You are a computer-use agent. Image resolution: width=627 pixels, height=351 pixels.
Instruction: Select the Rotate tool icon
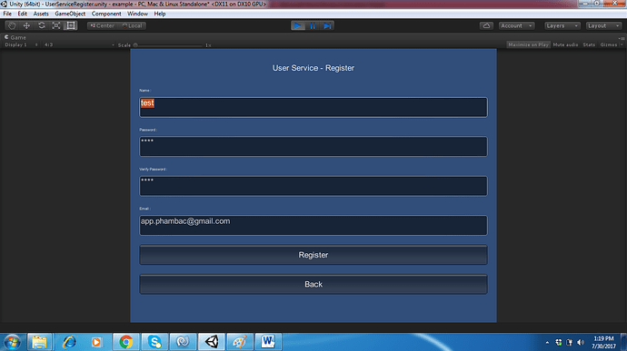tap(41, 25)
